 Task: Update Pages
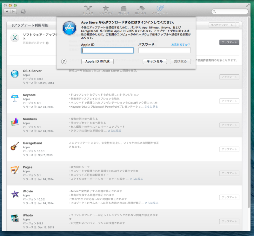pos(229,174)
